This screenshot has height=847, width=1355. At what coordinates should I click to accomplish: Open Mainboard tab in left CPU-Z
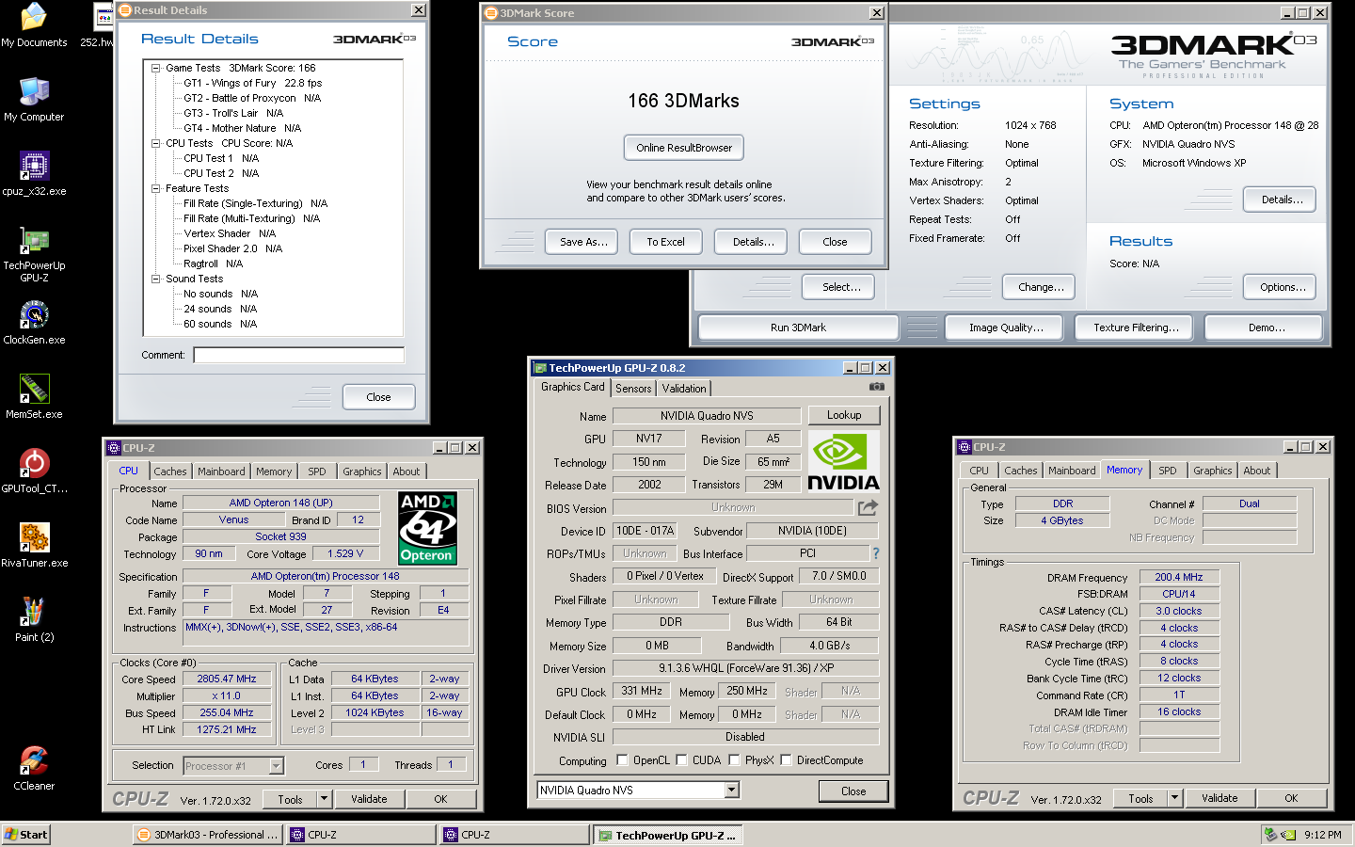(221, 471)
